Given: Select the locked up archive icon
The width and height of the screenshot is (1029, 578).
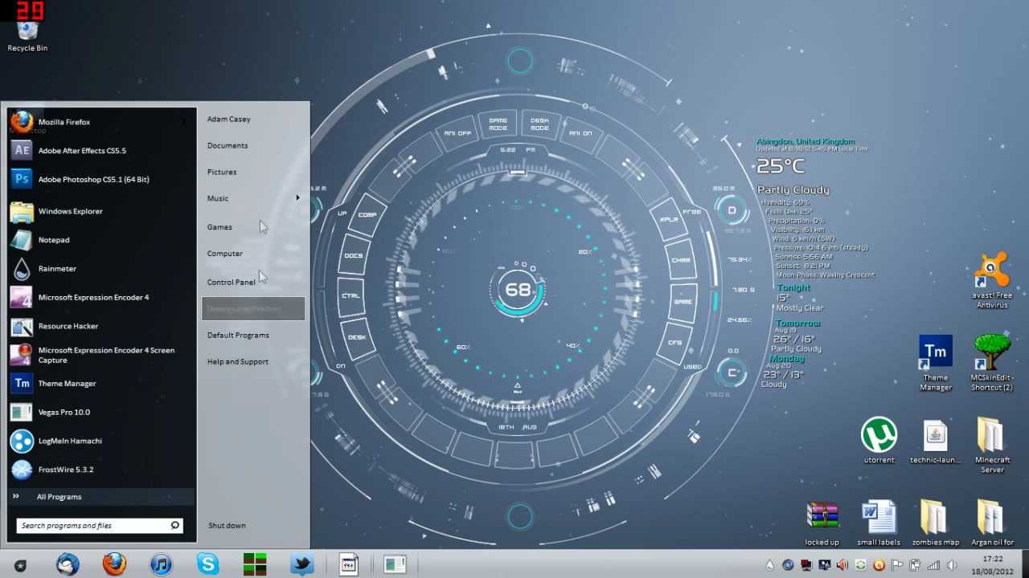Looking at the screenshot, I should [x=822, y=523].
